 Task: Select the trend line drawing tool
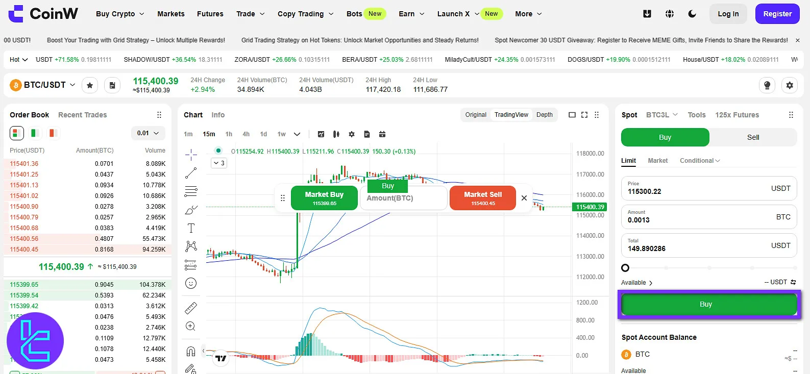[x=191, y=173]
